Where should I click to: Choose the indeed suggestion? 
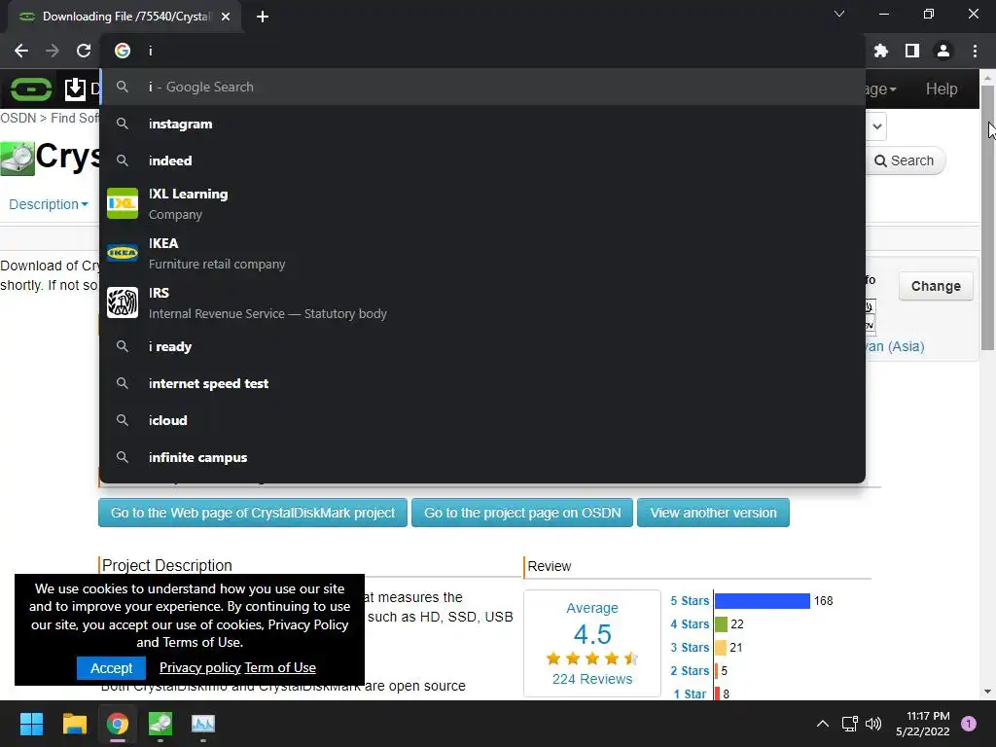[482, 160]
